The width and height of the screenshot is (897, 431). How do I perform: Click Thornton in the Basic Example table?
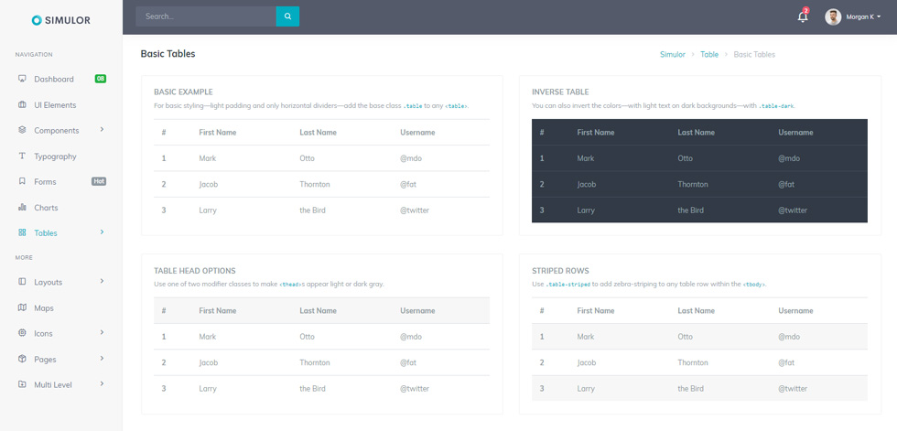pyautogui.click(x=315, y=184)
